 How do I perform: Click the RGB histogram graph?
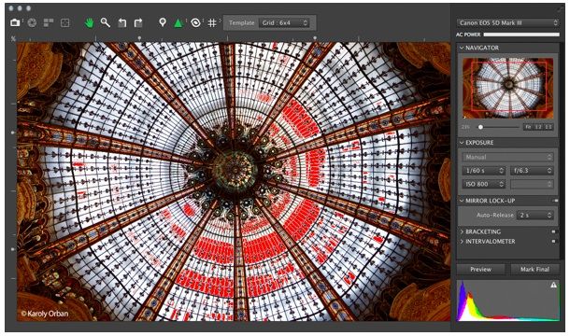coord(507,301)
